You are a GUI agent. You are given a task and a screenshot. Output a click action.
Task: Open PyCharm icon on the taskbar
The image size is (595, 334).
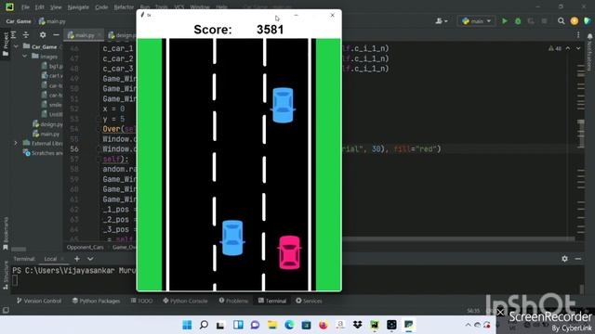(375, 325)
